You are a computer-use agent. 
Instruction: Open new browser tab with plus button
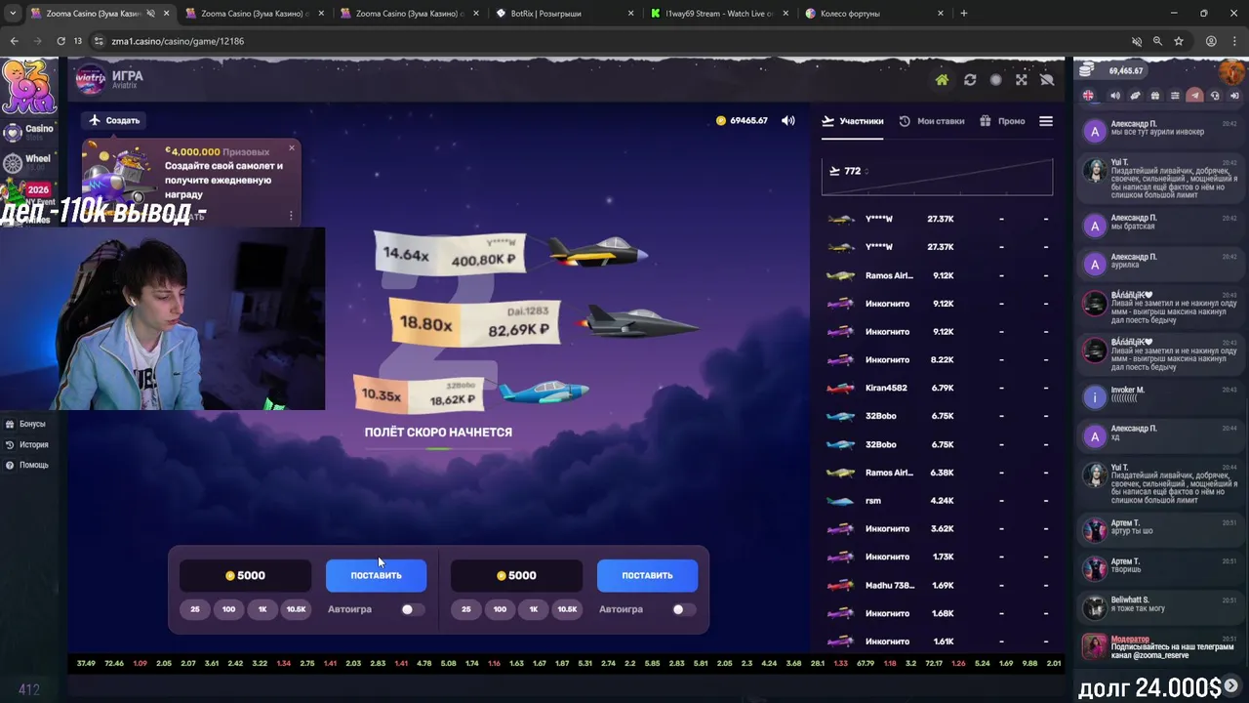click(964, 14)
